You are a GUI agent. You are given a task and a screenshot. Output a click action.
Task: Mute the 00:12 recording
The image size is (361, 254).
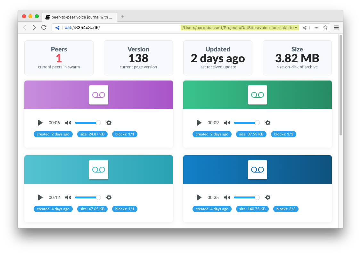pos(68,197)
